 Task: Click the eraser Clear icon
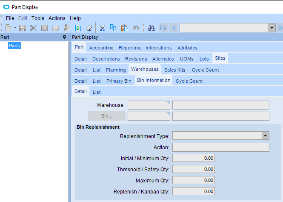[x=89, y=28]
